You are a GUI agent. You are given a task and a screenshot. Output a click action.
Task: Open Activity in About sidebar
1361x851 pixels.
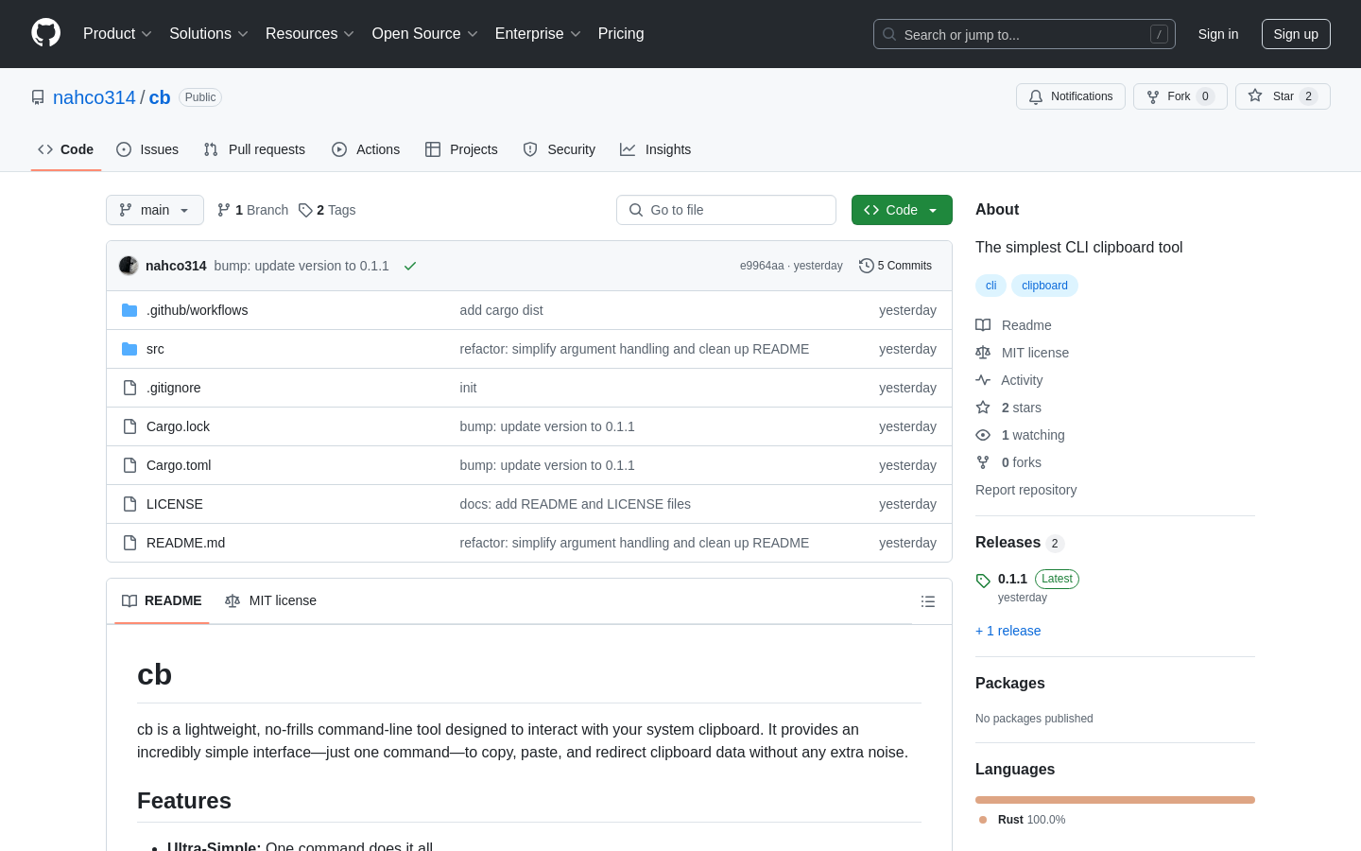click(x=1009, y=380)
